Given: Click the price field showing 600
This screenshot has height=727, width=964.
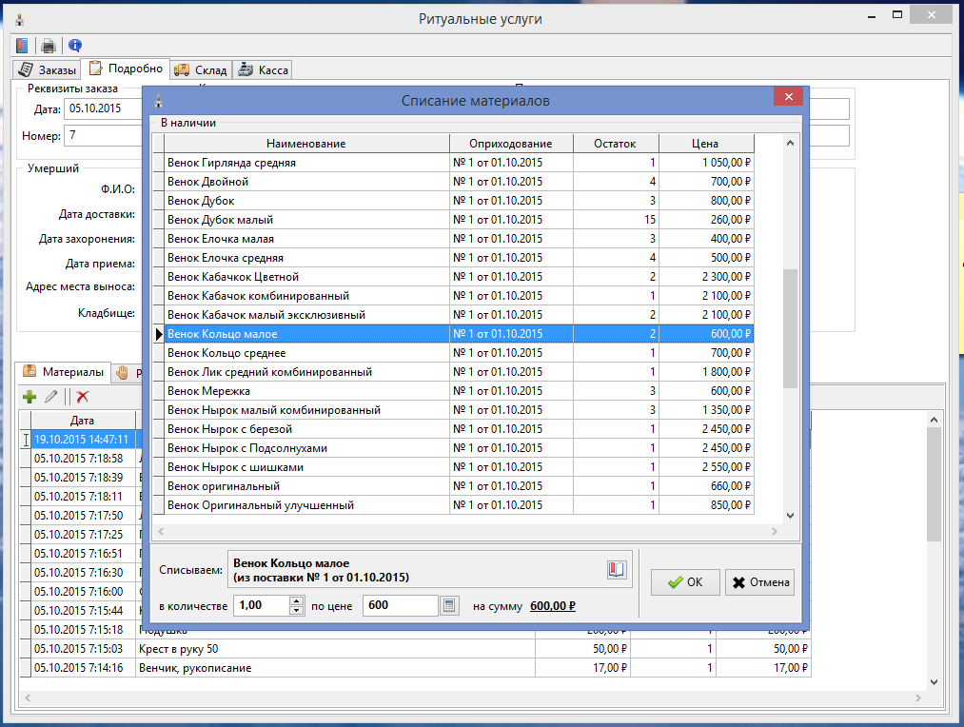Looking at the screenshot, I should pyautogui.click(x=401, y=605).
